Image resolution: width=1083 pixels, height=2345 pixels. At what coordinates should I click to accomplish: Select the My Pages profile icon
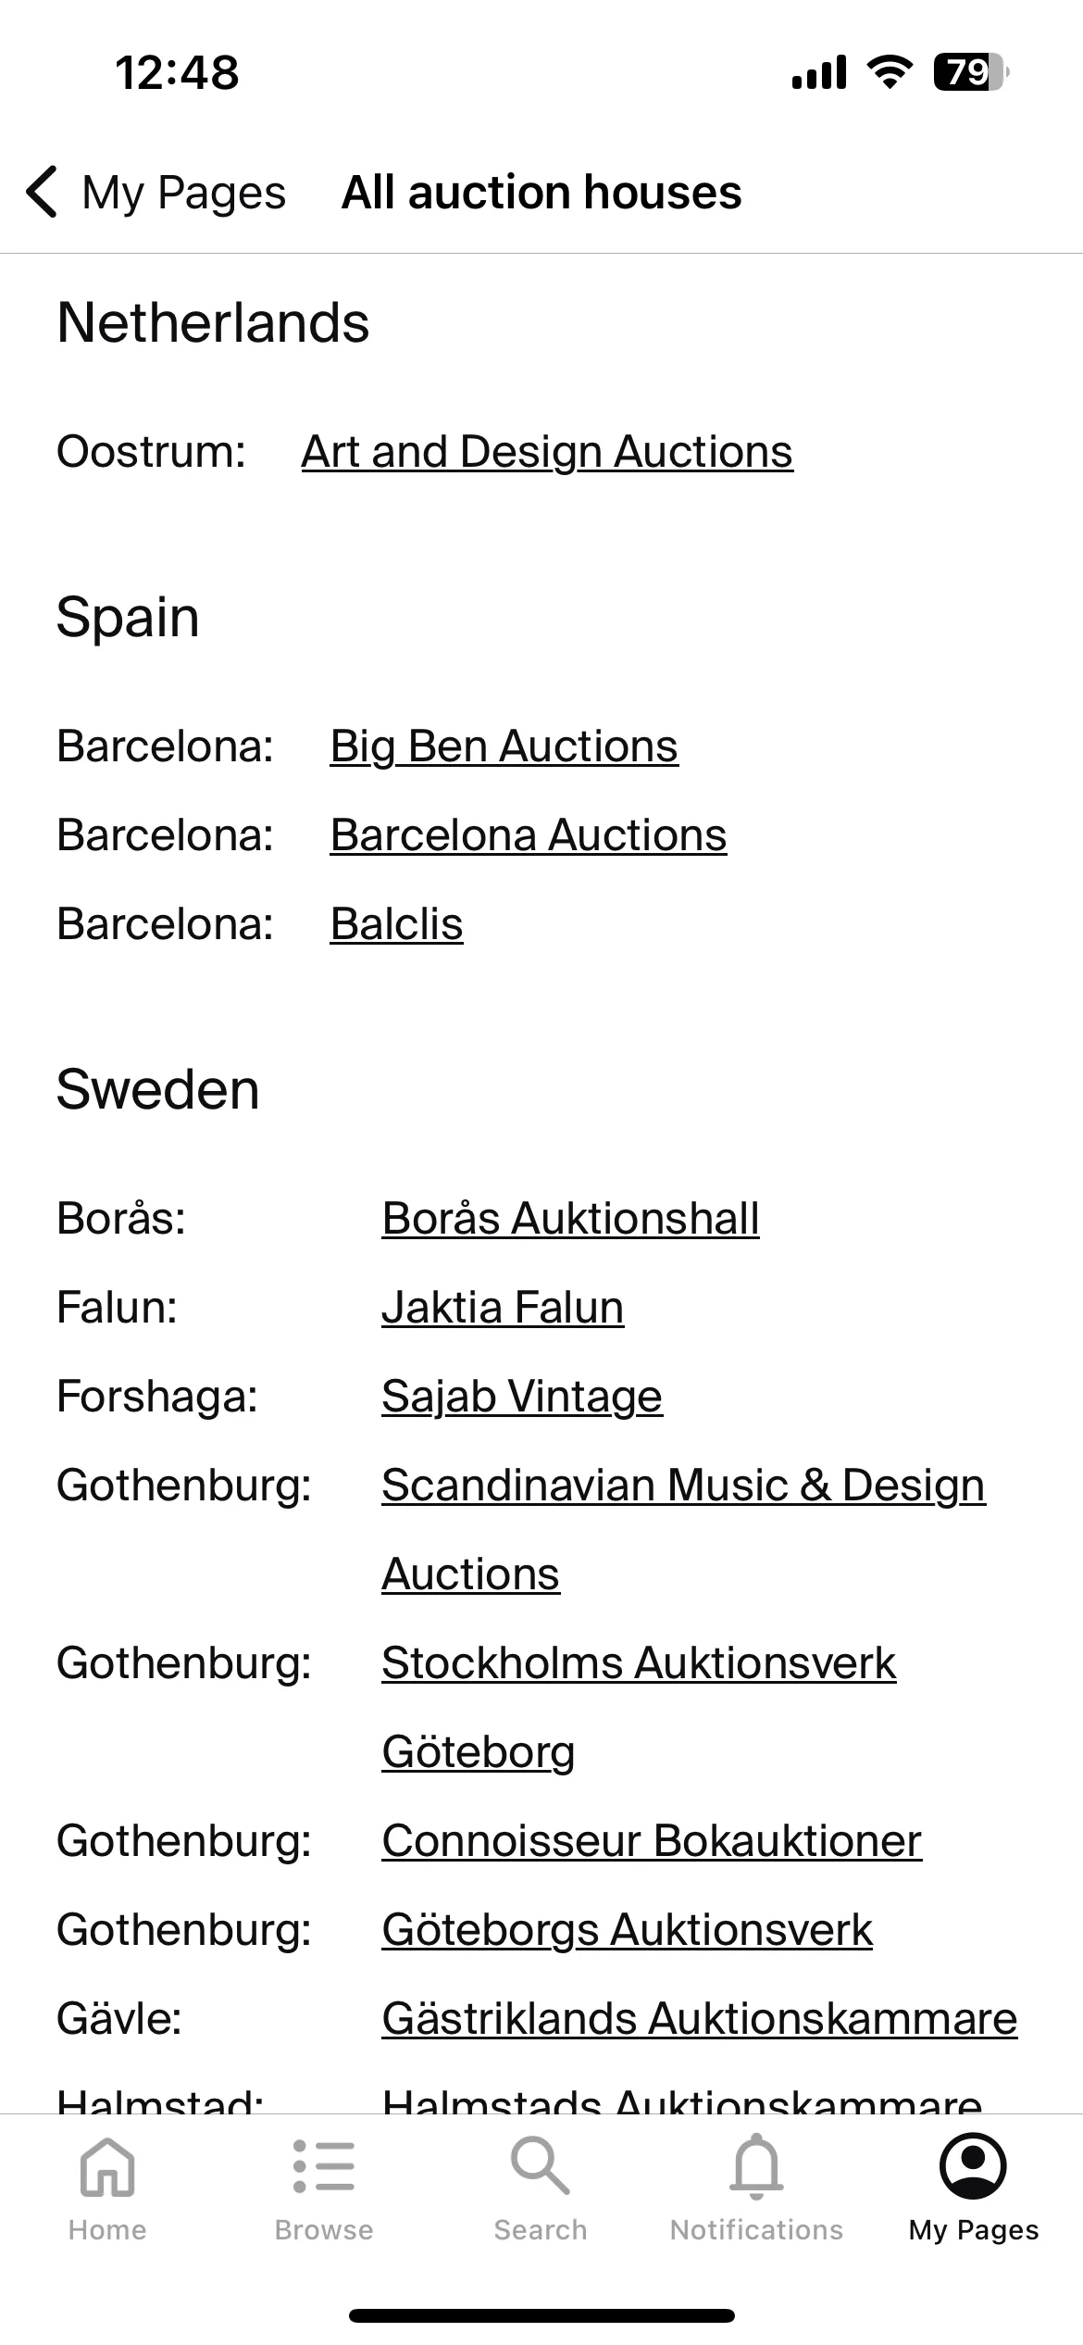point(973,2166)
